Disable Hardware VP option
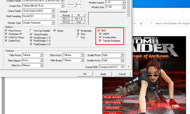190x114 pixels. (x=6, y=34)
